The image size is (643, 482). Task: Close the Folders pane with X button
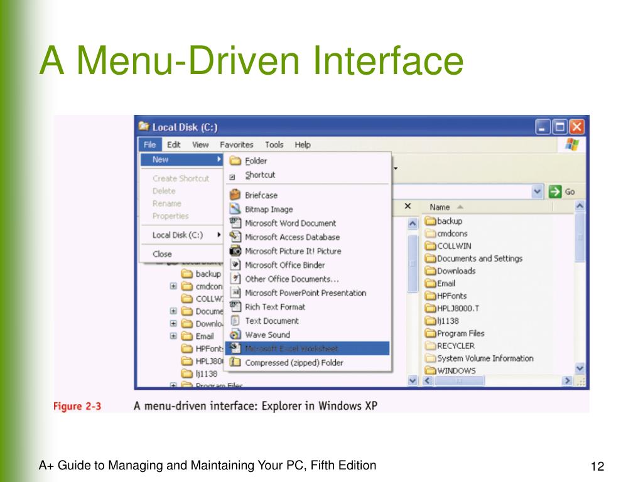pos(408,206)
